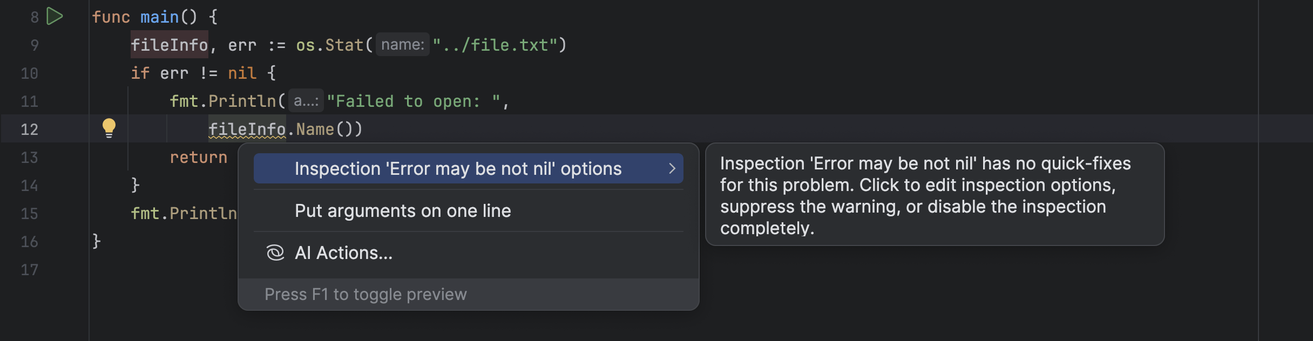
Task: Click the return keyword on line 13
Action: (x=198, y=158)
